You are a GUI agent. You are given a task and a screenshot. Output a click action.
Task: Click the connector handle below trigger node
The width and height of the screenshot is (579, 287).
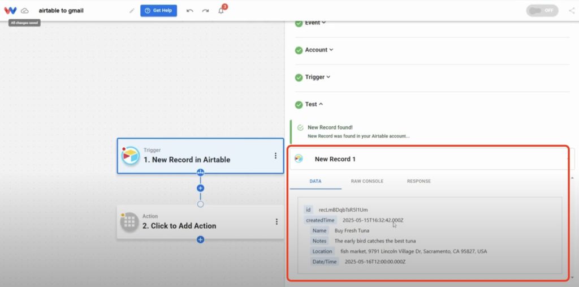[201, 172]
